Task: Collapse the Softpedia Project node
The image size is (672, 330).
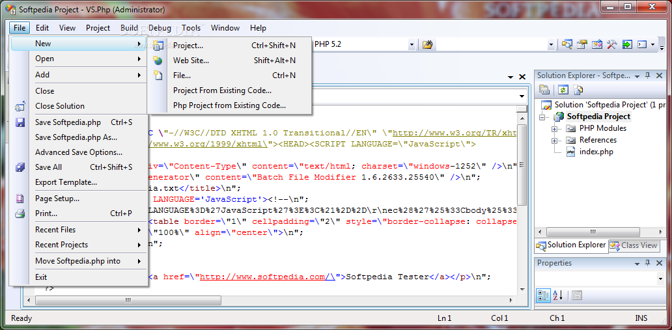Action: coord(542,117)
